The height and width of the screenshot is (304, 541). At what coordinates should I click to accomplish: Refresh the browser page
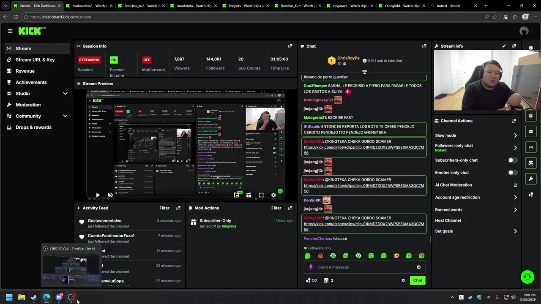tap(16, 17)
